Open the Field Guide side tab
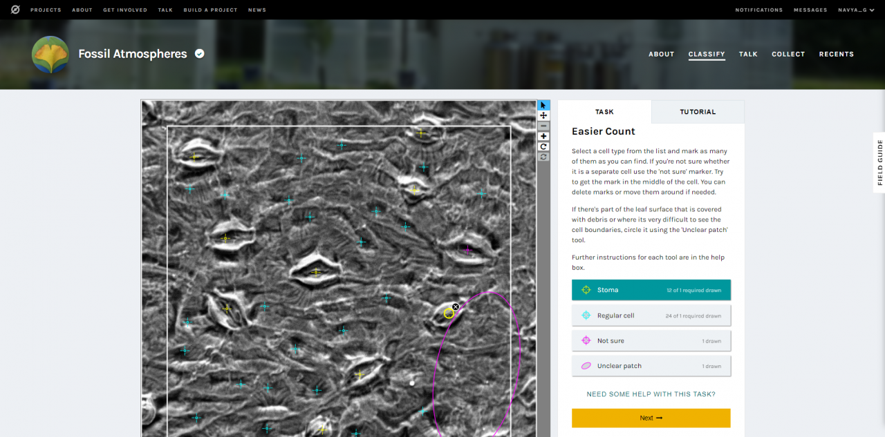This screenshot has height=437, width=885. pyautogui.click(x=879, y=162)
